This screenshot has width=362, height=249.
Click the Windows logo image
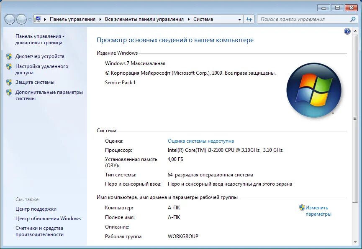(x=314, y=90)
